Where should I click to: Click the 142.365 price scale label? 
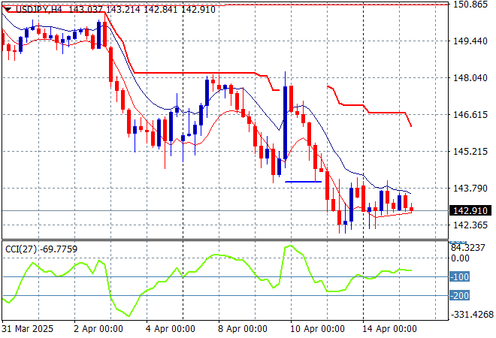coord(470,225)
